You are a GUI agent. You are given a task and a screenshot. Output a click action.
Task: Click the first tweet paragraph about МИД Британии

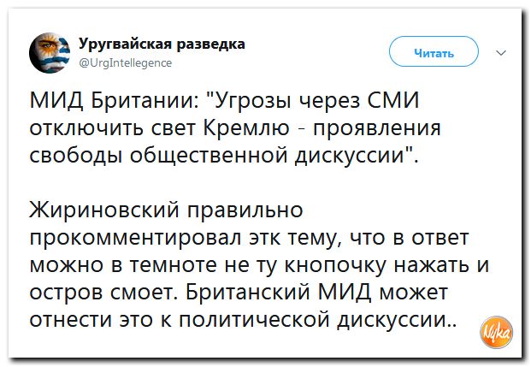(235, 127)
